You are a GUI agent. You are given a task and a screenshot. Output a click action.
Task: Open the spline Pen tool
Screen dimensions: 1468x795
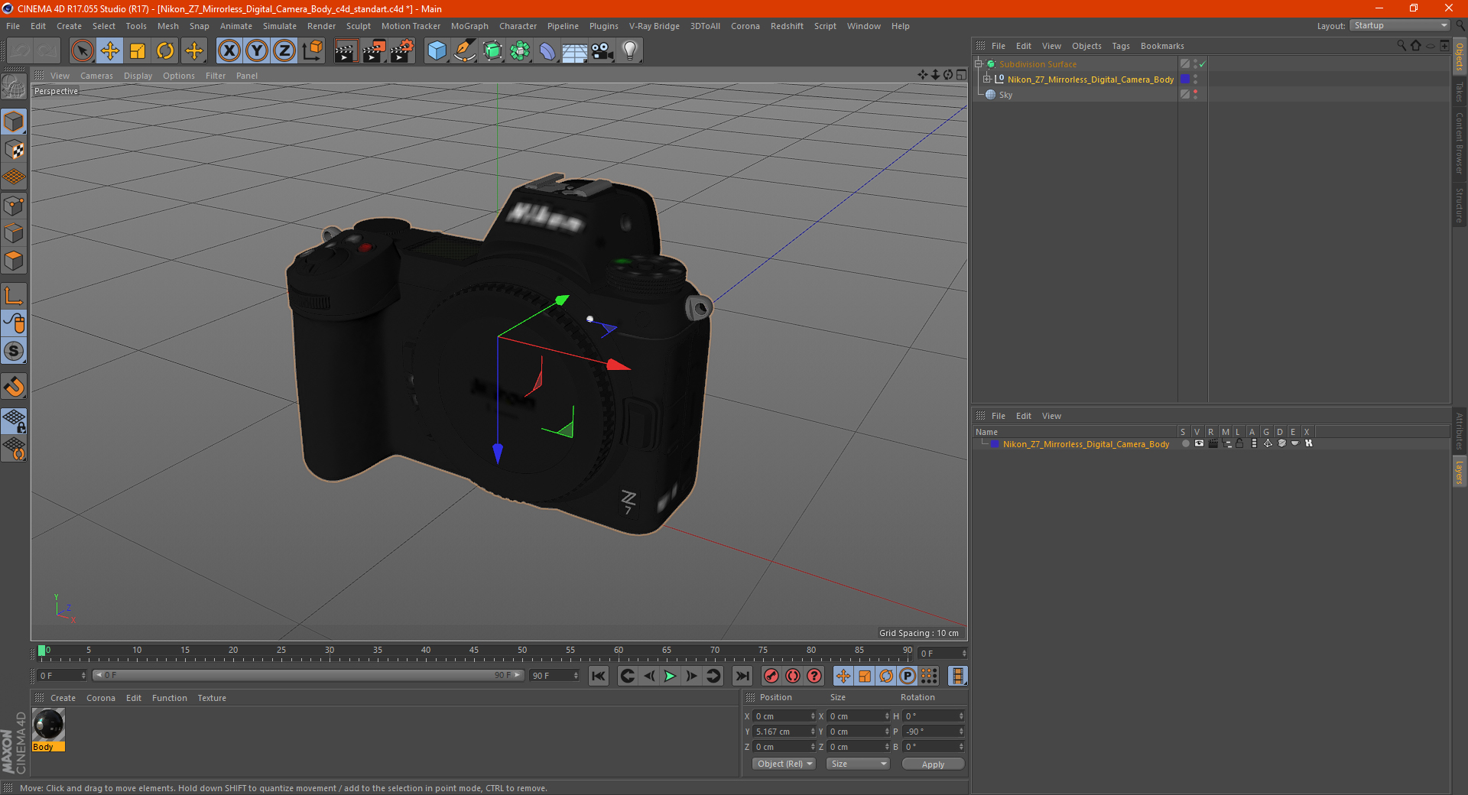click(464, 51)
